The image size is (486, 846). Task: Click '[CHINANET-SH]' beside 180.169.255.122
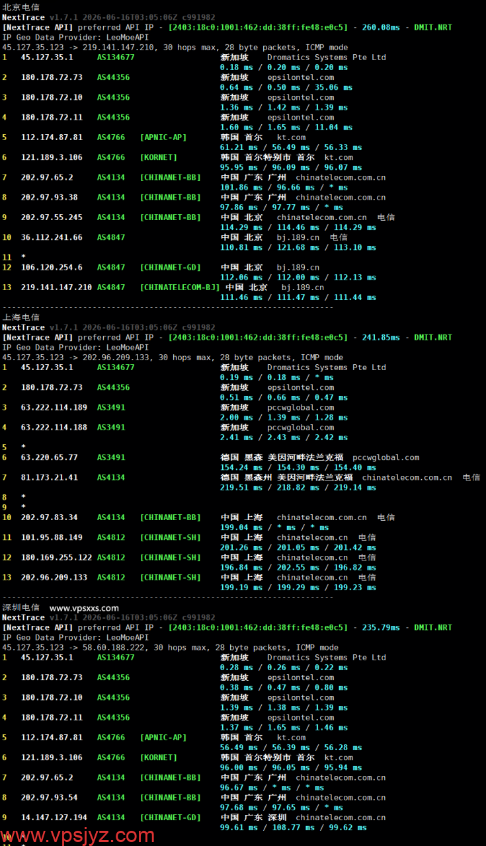[x=170, y=557]
